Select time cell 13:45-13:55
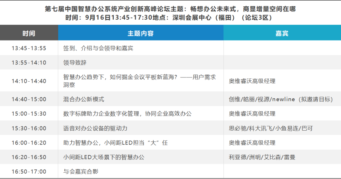 pos(29,48)
